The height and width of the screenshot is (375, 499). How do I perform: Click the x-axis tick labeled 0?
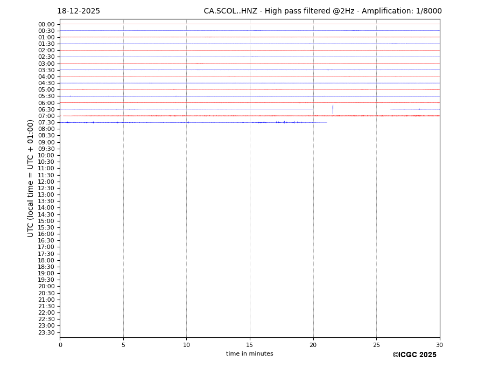[x=60, y=345]
